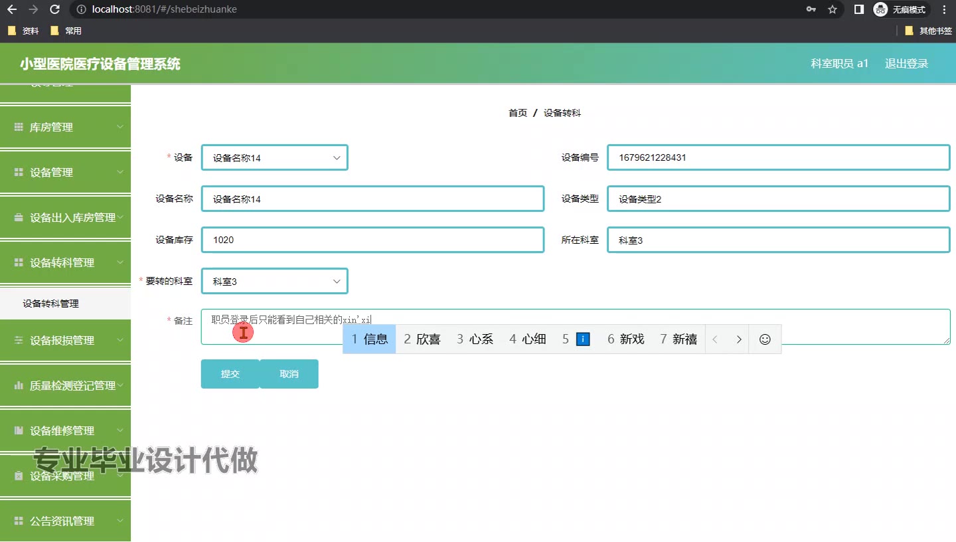
Task: Open the 设备管理 sidebar menu
Action: pyautogui.click(x=65, y=173)
